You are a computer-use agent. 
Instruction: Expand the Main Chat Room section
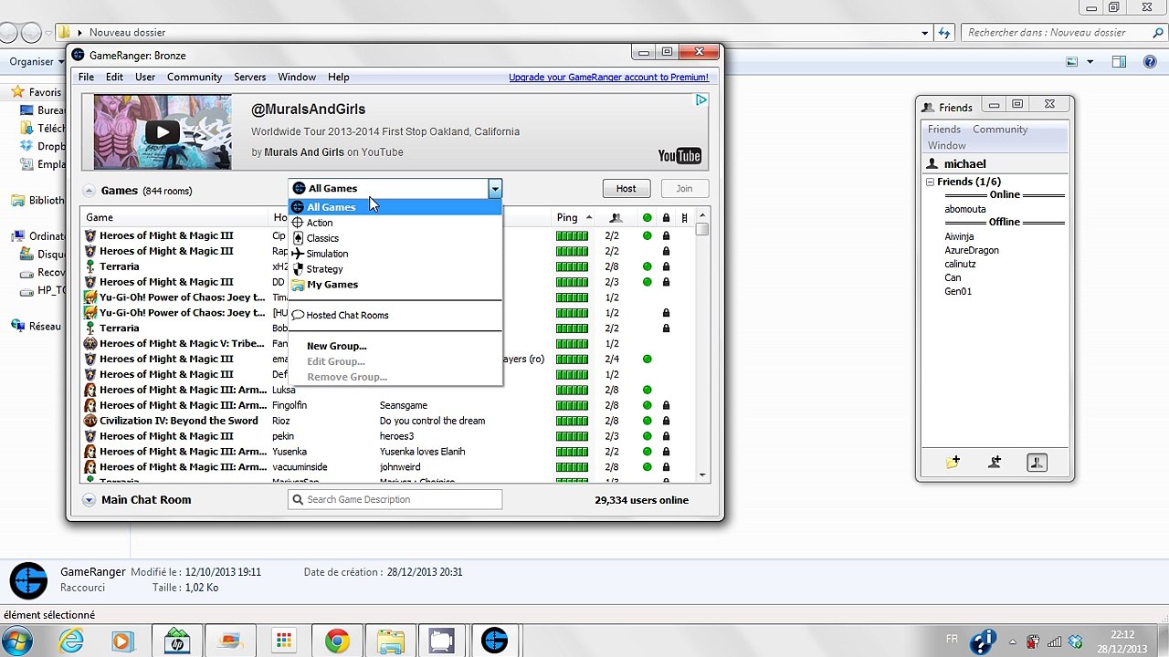pos(89,500)
